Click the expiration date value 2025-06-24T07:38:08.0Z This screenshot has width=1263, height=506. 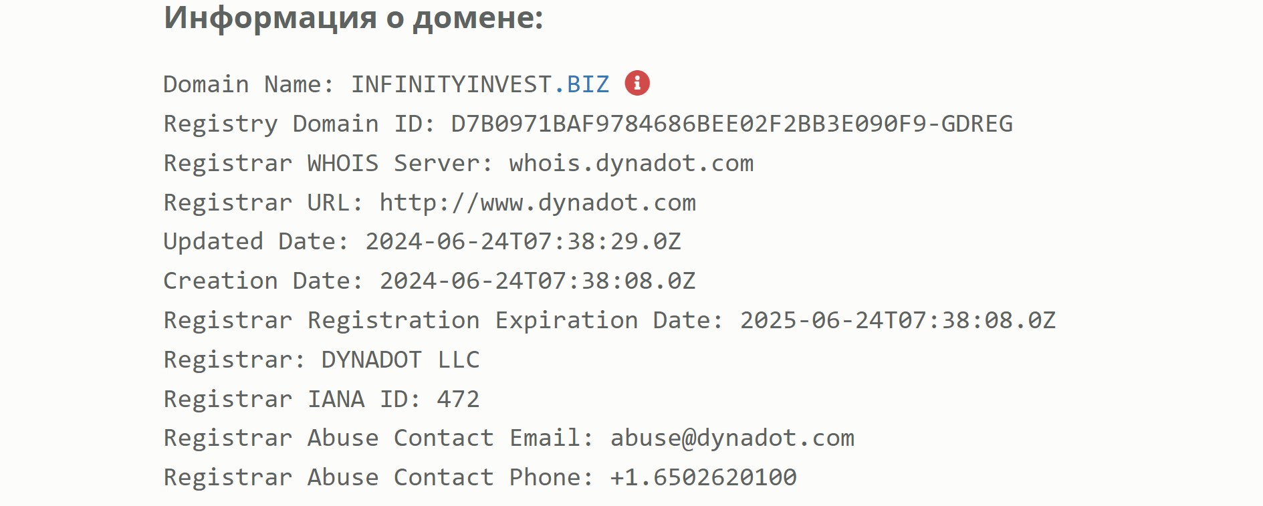[897, 321]
